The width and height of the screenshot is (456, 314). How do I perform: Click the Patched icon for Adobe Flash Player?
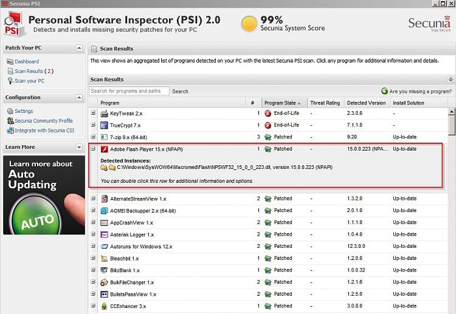click(x=268, y=149)
